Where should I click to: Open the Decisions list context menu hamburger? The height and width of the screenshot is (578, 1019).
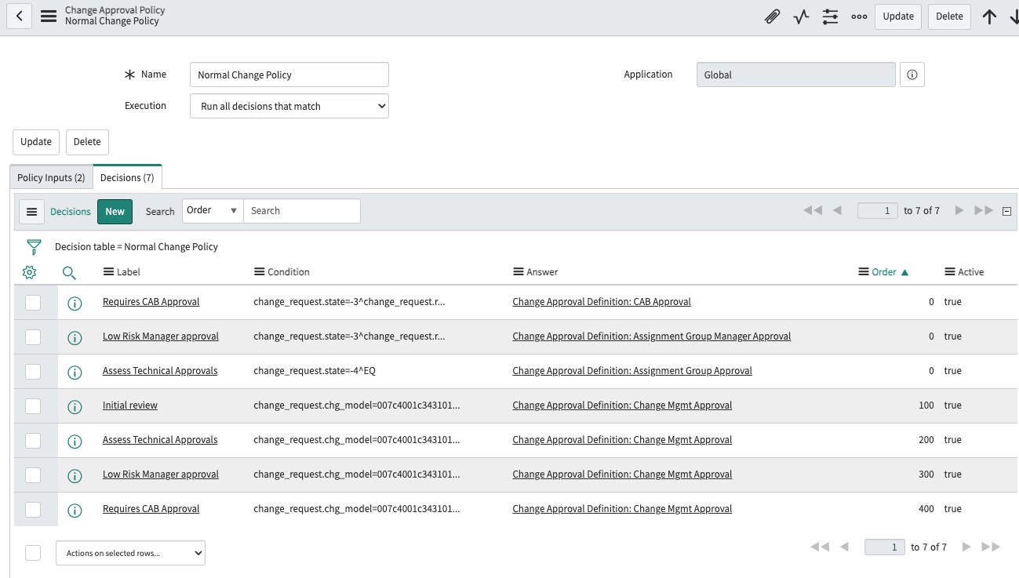pos(31,211)
